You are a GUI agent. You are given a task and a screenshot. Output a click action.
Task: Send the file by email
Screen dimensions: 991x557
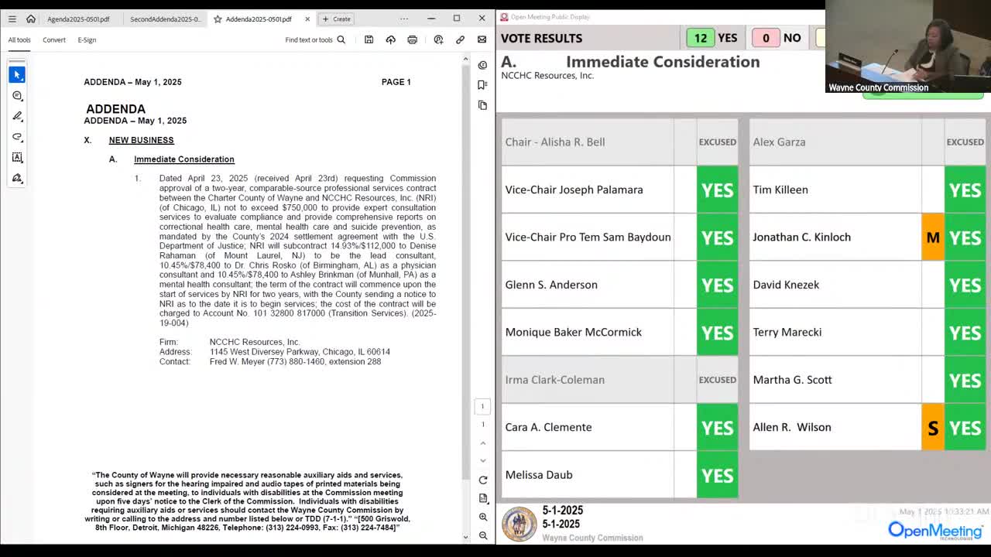point(482,39)
